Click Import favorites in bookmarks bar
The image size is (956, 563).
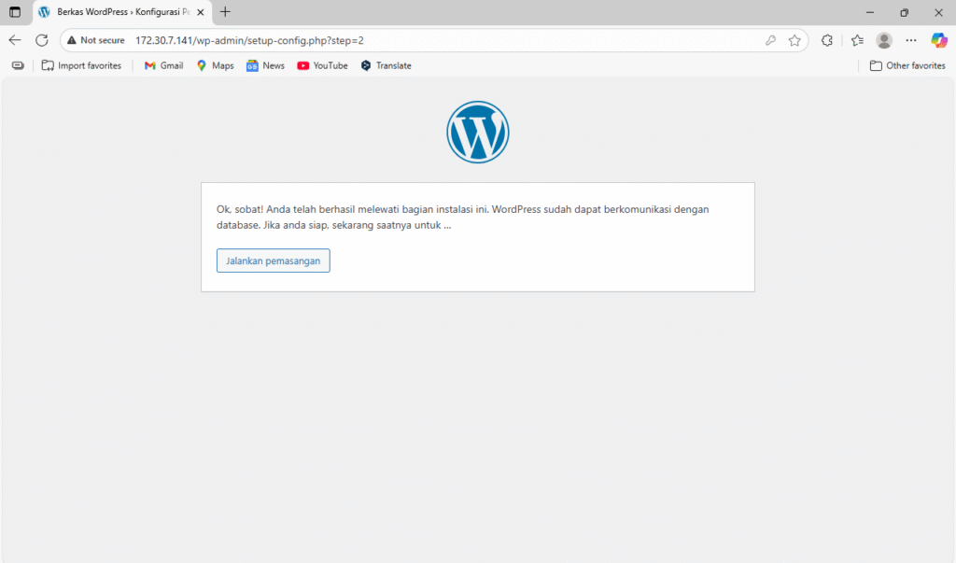tap(81, 65)
